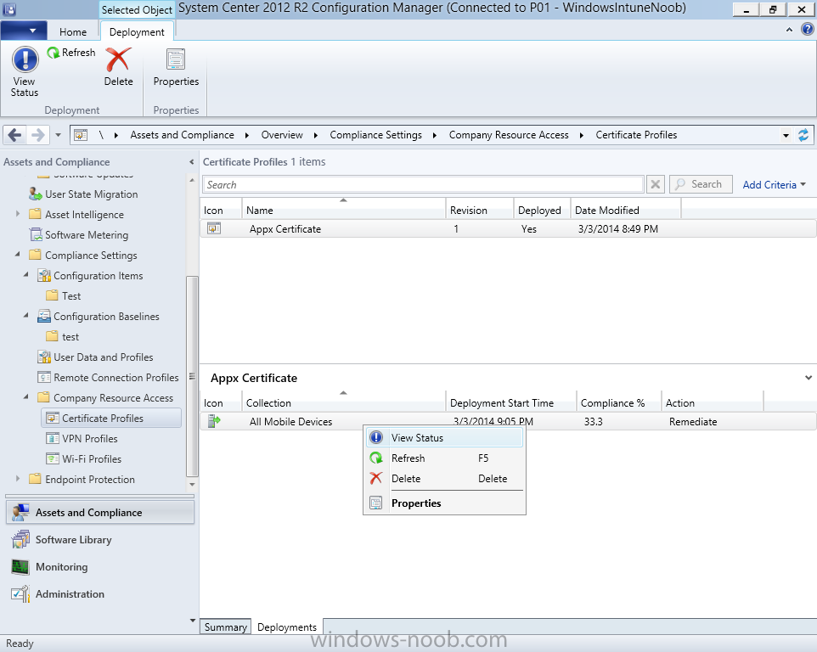Click in the Search input field
The image size is (817, 652).
(423, 184)
